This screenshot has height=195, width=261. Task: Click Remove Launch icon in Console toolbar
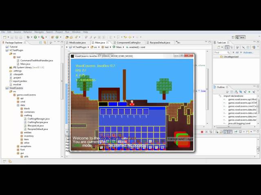click(206, 132)
